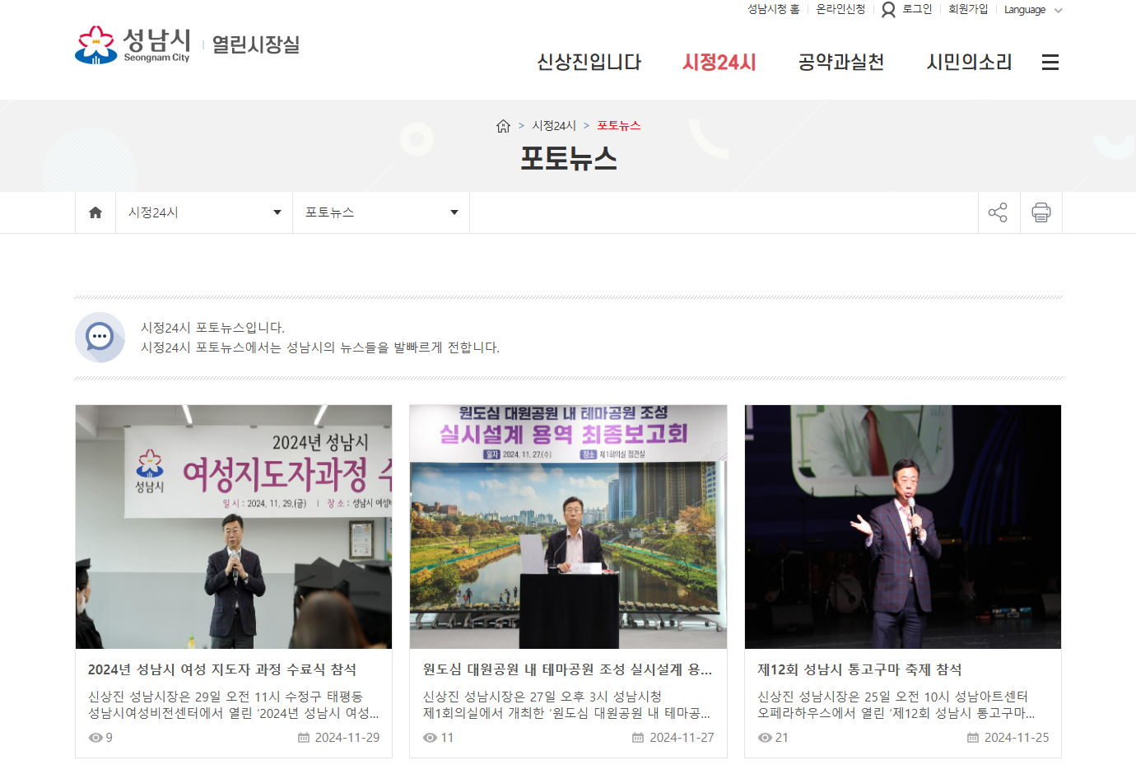
Task: Open article '제12회 성남시 통고구마 축제 참석'
Action: coord(859,669)
